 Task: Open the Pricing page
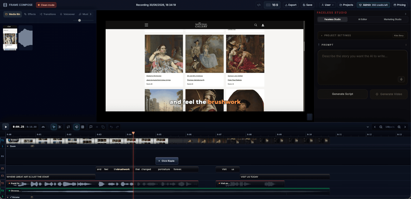(x=399, y=5)
